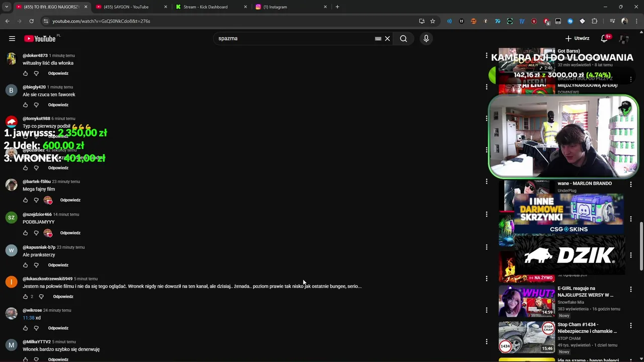The image size is (644, 362).
Task: Like the comment 'Mega fajny film'
Action: click(x=25, y=200)
